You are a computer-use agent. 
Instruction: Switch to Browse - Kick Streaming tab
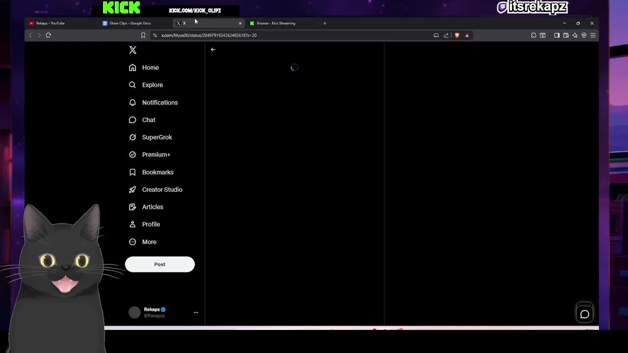tap(282, 23)
